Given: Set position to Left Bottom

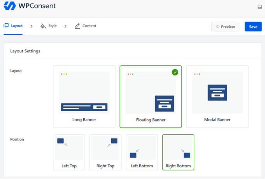Looking at the screenshot, I should [x=142, y=166].
